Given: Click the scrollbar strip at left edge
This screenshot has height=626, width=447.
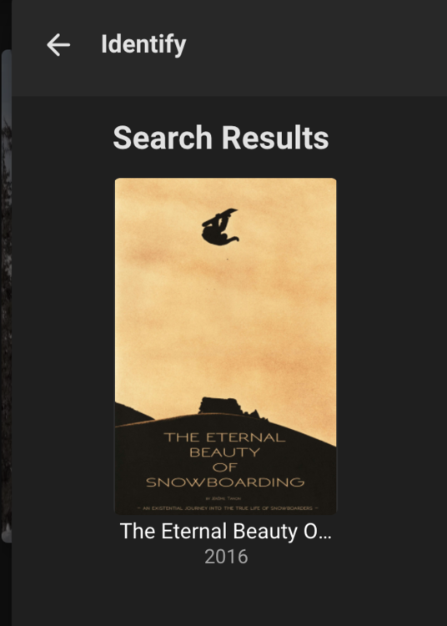Looking at the screenshot, I should click(x=6, y=295).
